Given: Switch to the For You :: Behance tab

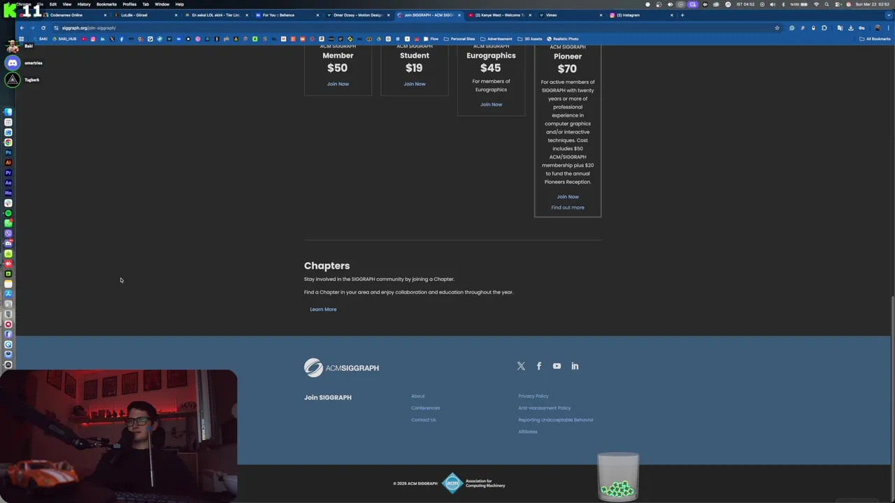Looking at the screenshot, I should (x=287, y=15).
